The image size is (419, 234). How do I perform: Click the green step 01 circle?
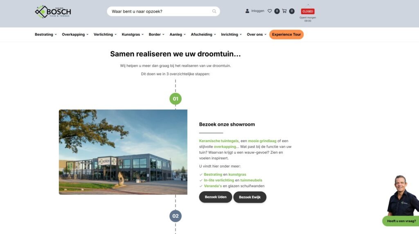[x=175, y=99]
